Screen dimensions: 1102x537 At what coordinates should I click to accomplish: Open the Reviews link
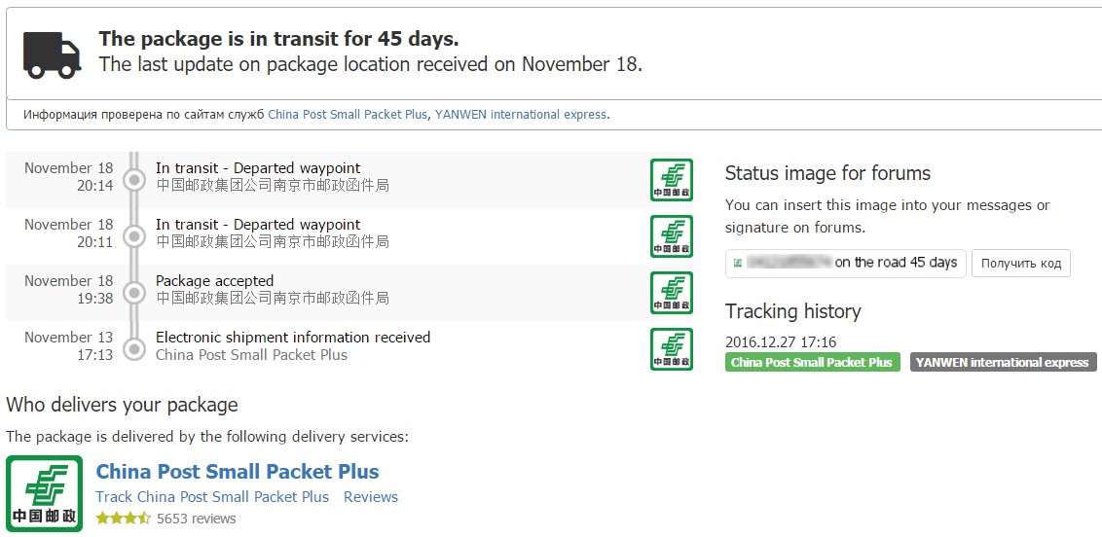coord(371,496)
